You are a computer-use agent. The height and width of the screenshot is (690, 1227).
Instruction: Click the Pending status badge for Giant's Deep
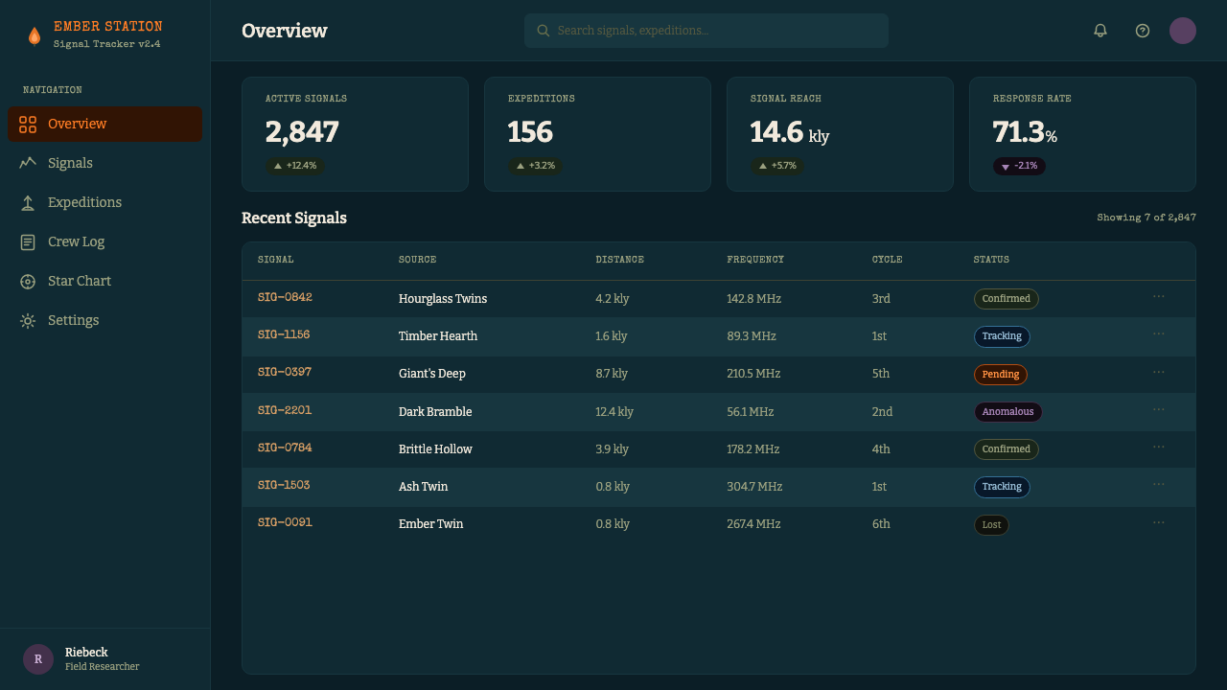tap(1001, 375)
